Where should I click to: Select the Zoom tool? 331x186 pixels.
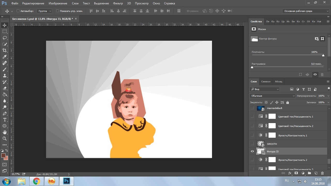pos(5,139)
